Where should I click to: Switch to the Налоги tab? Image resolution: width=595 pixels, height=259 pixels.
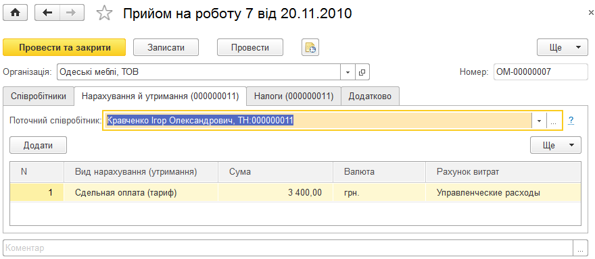click(x=293, y=96)
